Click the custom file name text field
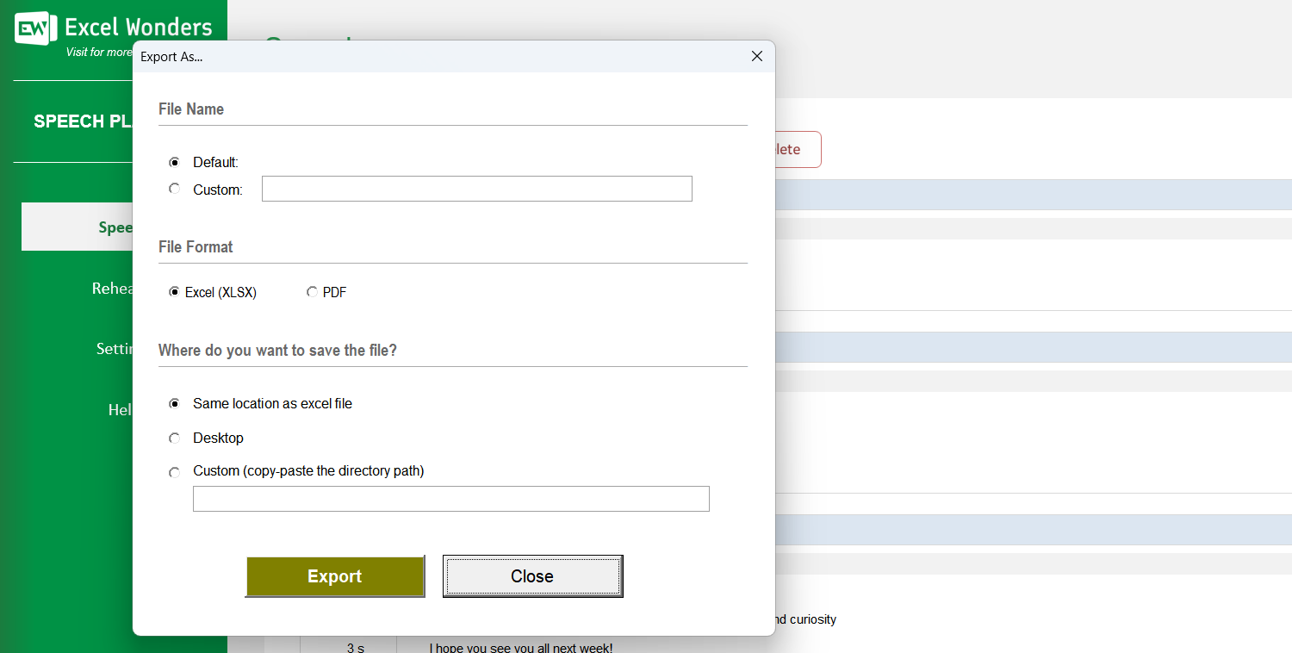The width and height of the screenshot is (1292, 653). coord(476,189)
